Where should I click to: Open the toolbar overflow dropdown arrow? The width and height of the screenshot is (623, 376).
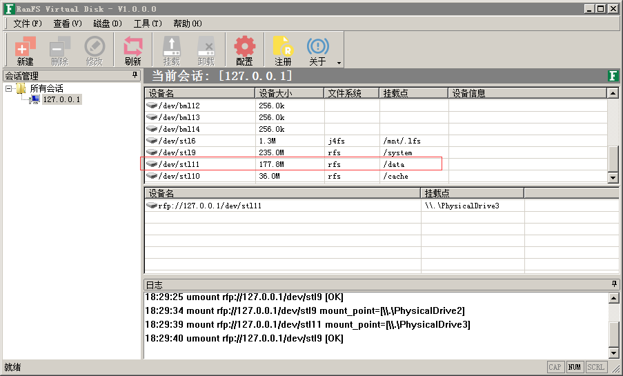point(339,63)
